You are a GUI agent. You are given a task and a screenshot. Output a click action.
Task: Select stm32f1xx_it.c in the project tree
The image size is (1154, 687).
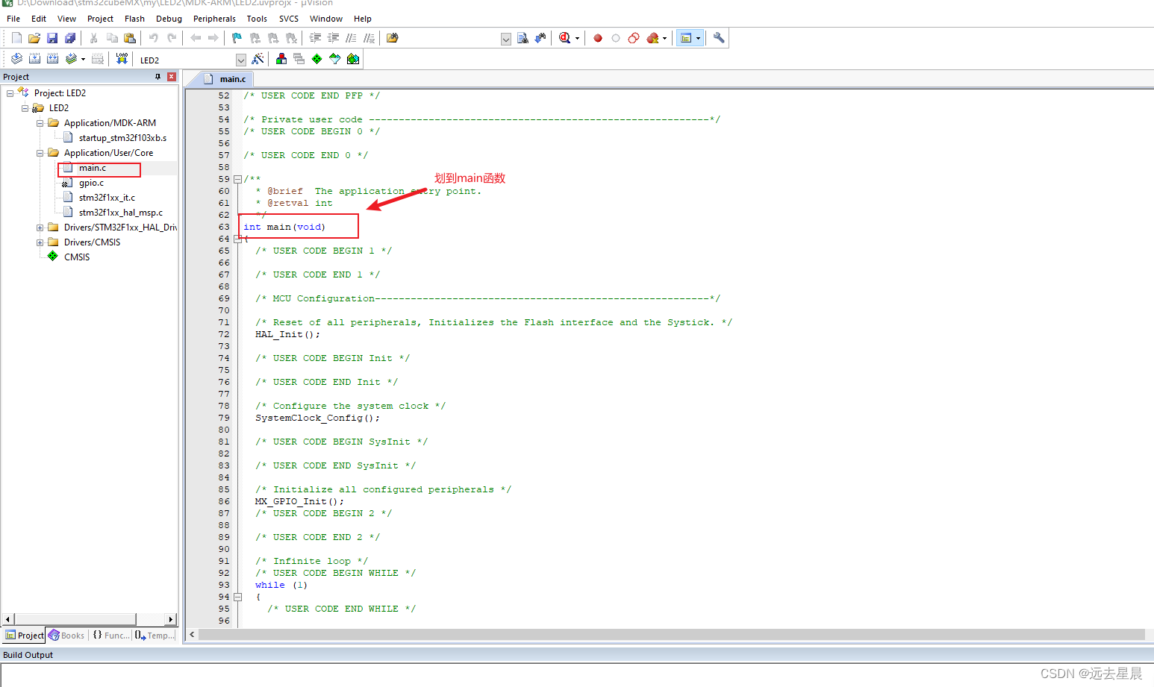coord(107,198)
